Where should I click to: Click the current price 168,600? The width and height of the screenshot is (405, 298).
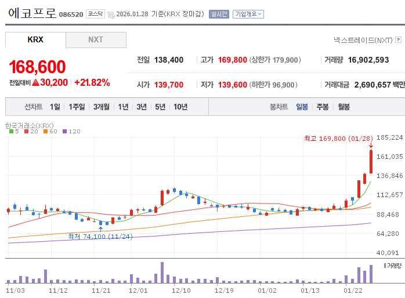[x=37, y=67]
